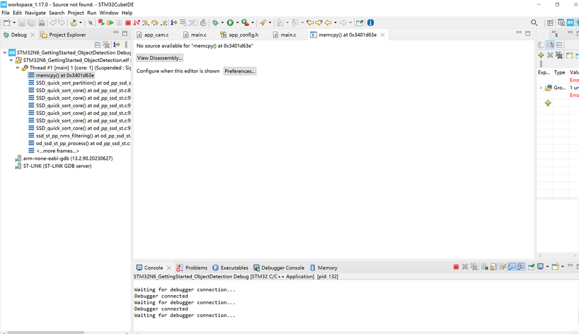Screen dimensions: 579x334
Task: Switch to the Problems tab
Action: [x=192, y=268]
